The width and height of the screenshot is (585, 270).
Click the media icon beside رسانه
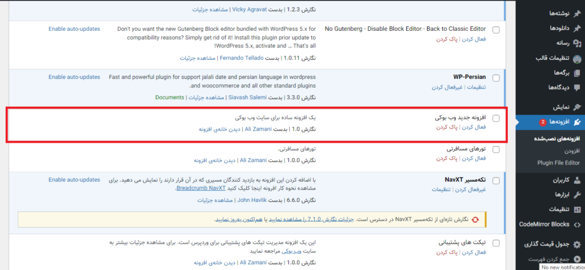click(577, 43)
